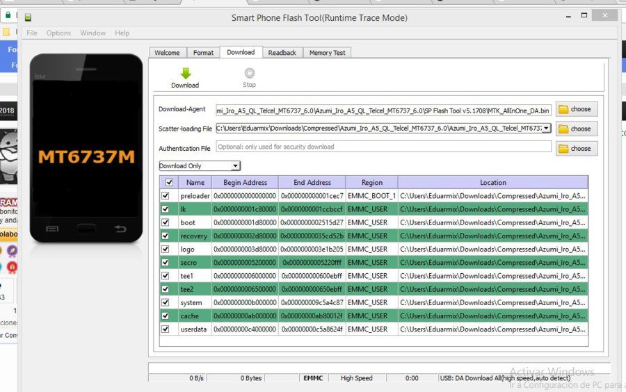Select the preloader row location path
This screenshot has width=626, height=392.
pyautogui.click(x=492, y=196)
